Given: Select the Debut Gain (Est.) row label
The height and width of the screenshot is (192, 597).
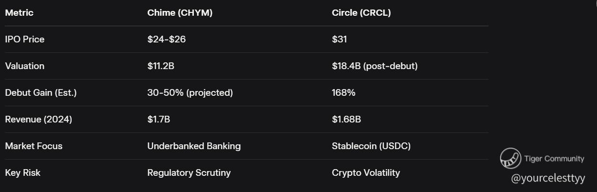Looking at the screenshot, I should click(x=41, y=93).
